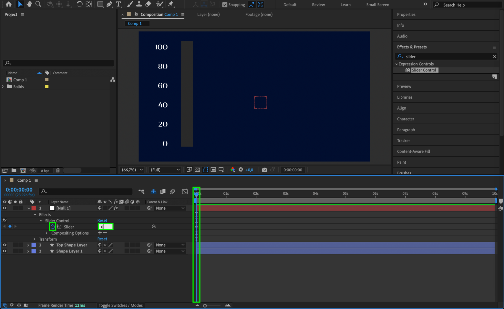Open the Graph Editor button
The width and height of the screenshot is (504, 309).
coord(185,191)
